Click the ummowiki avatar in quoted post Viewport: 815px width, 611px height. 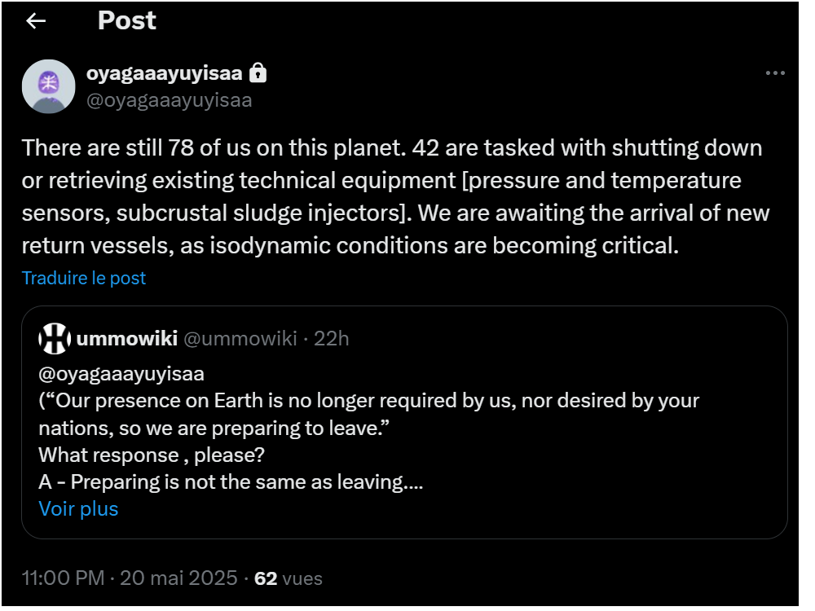tap(55, 339)
